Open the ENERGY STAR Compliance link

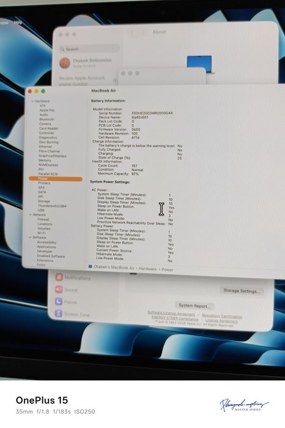[175, 318]
